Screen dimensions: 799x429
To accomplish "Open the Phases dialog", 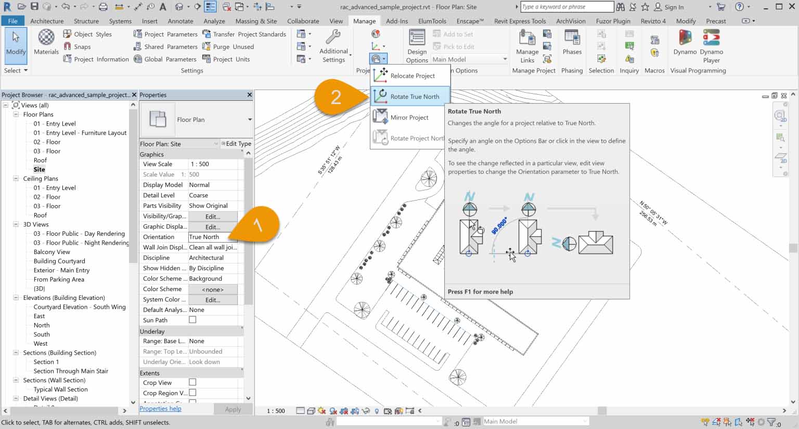I will coord(572,45).
